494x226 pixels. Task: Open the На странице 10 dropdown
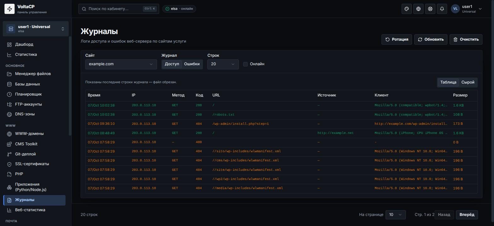click(396, 215)
